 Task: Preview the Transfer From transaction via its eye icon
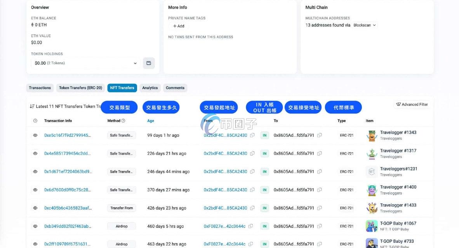35,208
